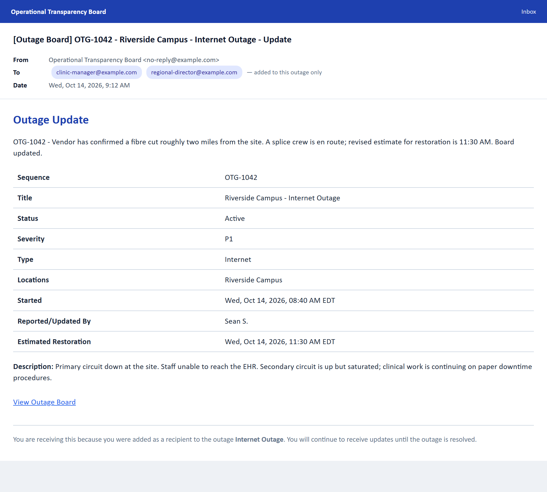This screenshot has width=547, height=492.
Task: Click Started value 08:40 AM EDT
Action: pyautogui.click(x=280, y=301)
